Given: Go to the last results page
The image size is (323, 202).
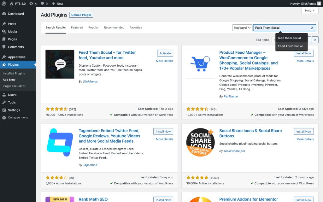Looking at the screenshot, I should 315,40.
